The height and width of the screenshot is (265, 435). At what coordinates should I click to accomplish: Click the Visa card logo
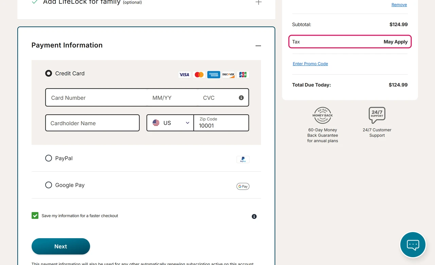coord(185,75)
